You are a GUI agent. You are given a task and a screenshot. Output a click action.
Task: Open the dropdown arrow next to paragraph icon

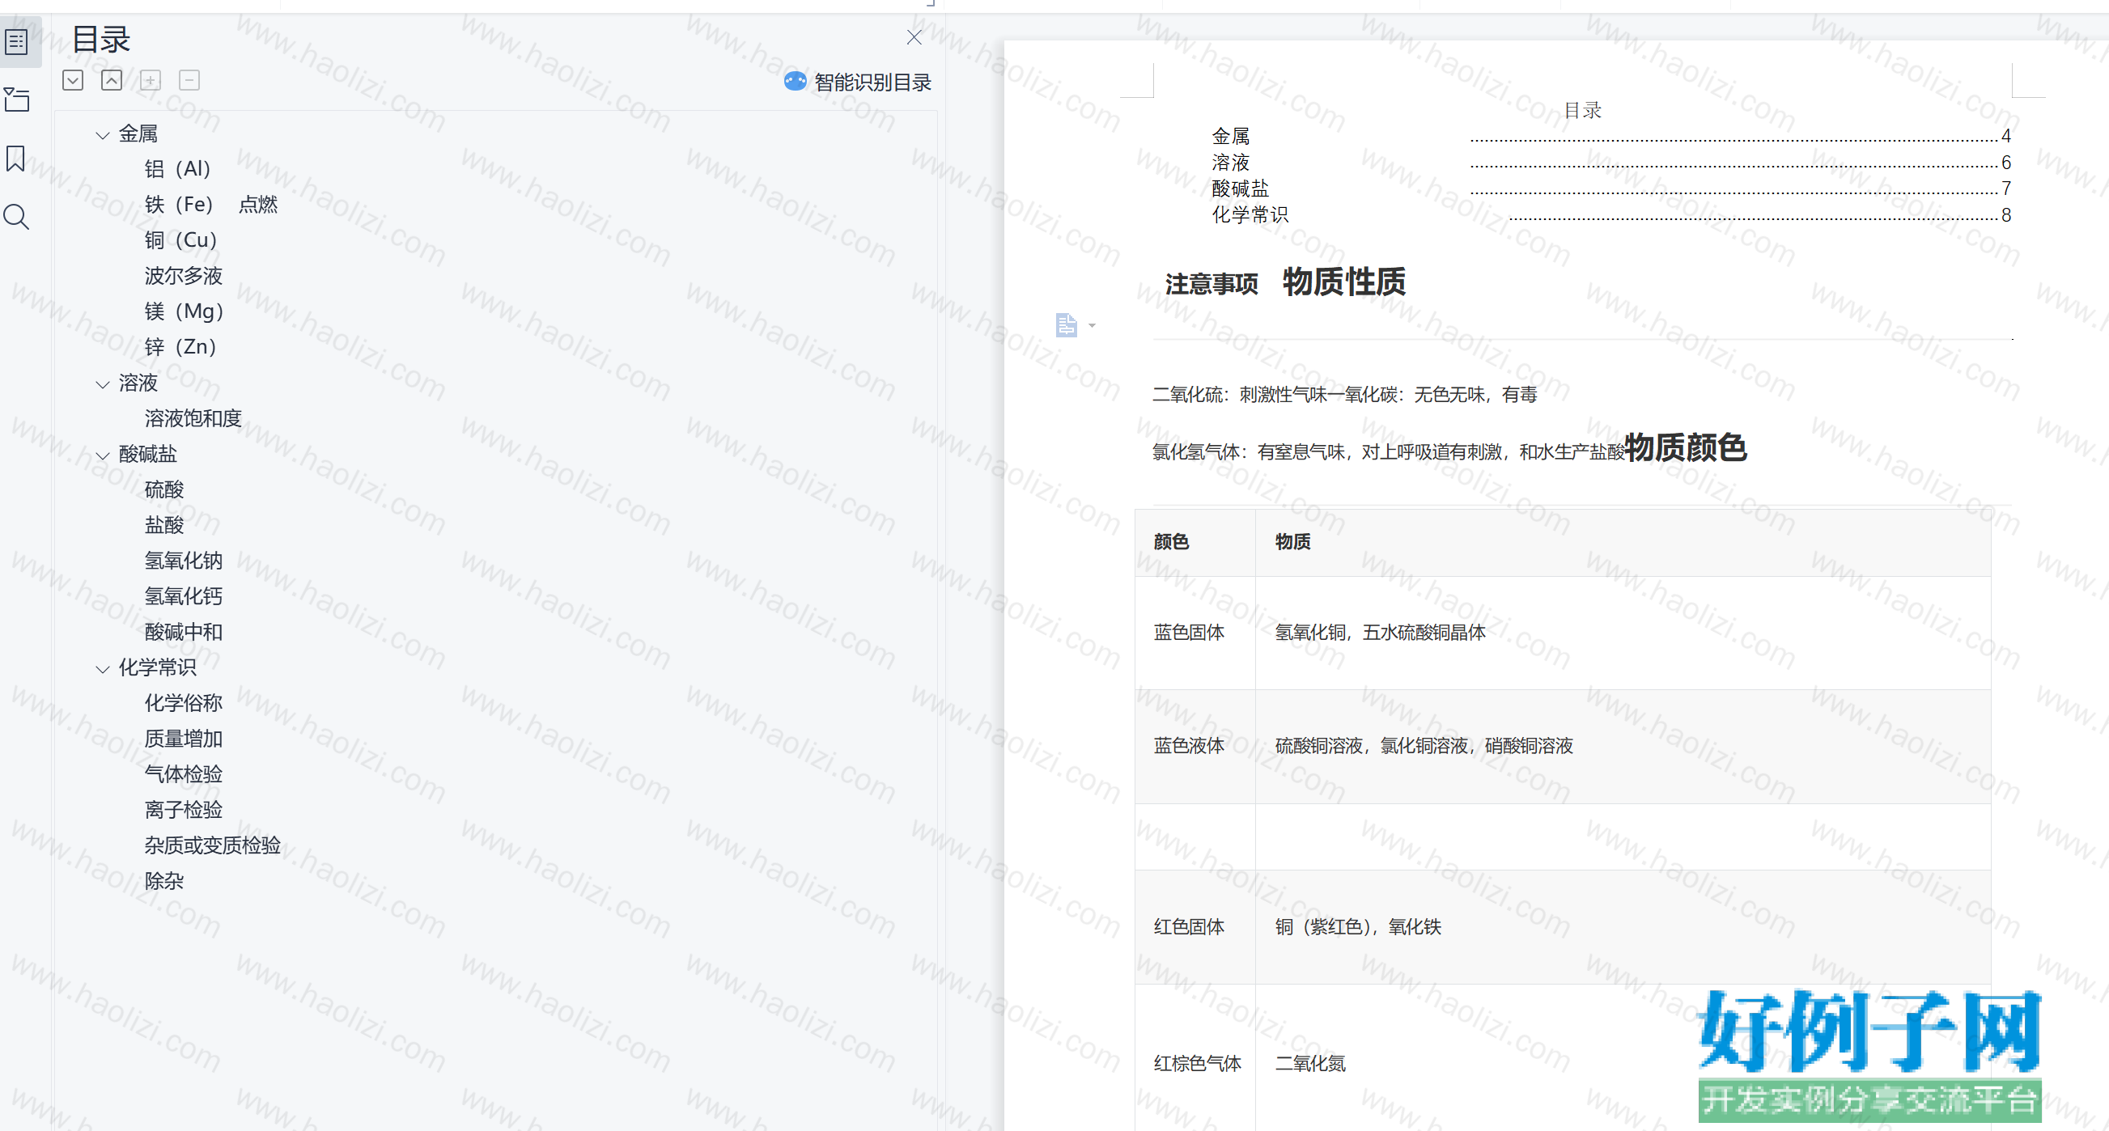pyautogui.click(x=1093, y=326)
